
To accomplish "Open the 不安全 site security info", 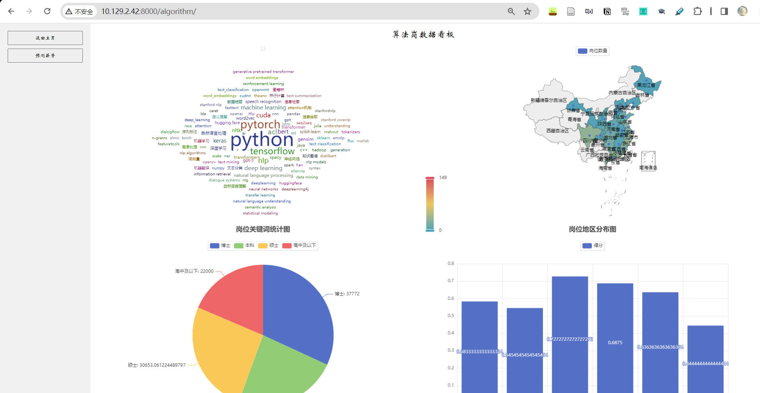I will pos(79,12).
